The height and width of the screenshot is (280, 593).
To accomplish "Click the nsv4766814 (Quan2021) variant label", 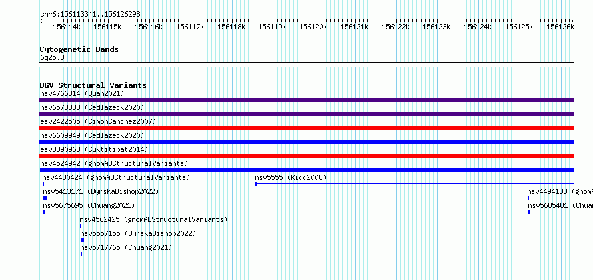I will (x=82, y=93).
